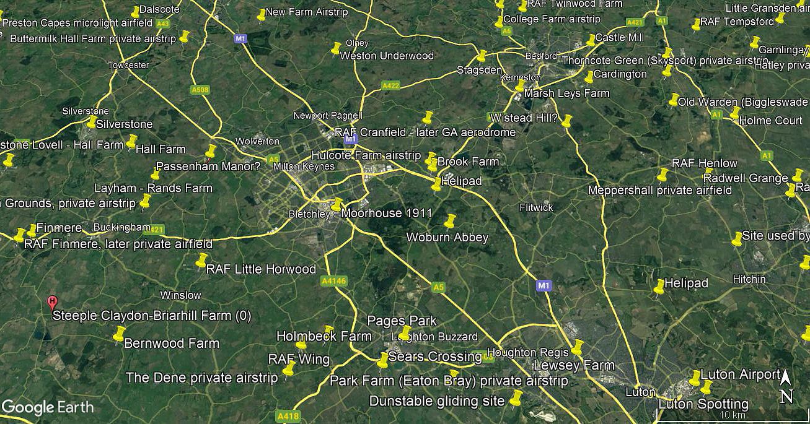Select the Cardington pushpin near Bedford
This screenshot has width=810, height=424.
pos(589,76)
